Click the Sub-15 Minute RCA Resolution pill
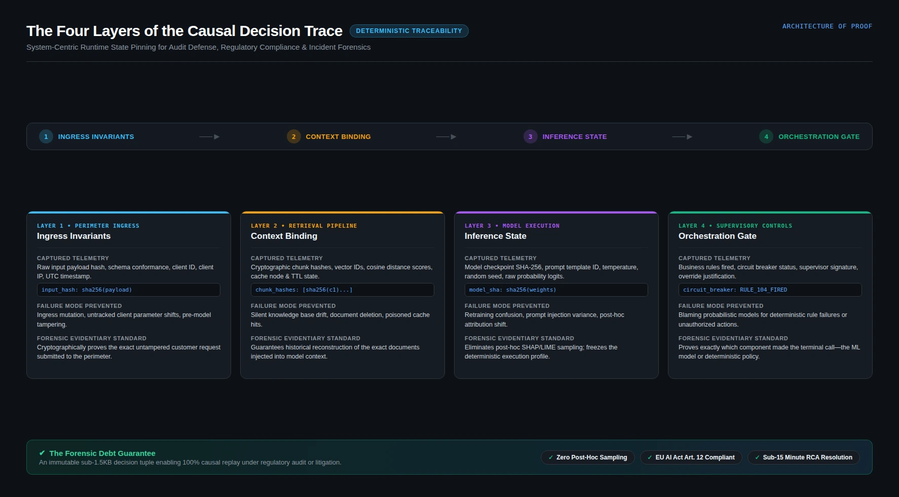Viewport: 899px width, 497px height. coord(804,457)
